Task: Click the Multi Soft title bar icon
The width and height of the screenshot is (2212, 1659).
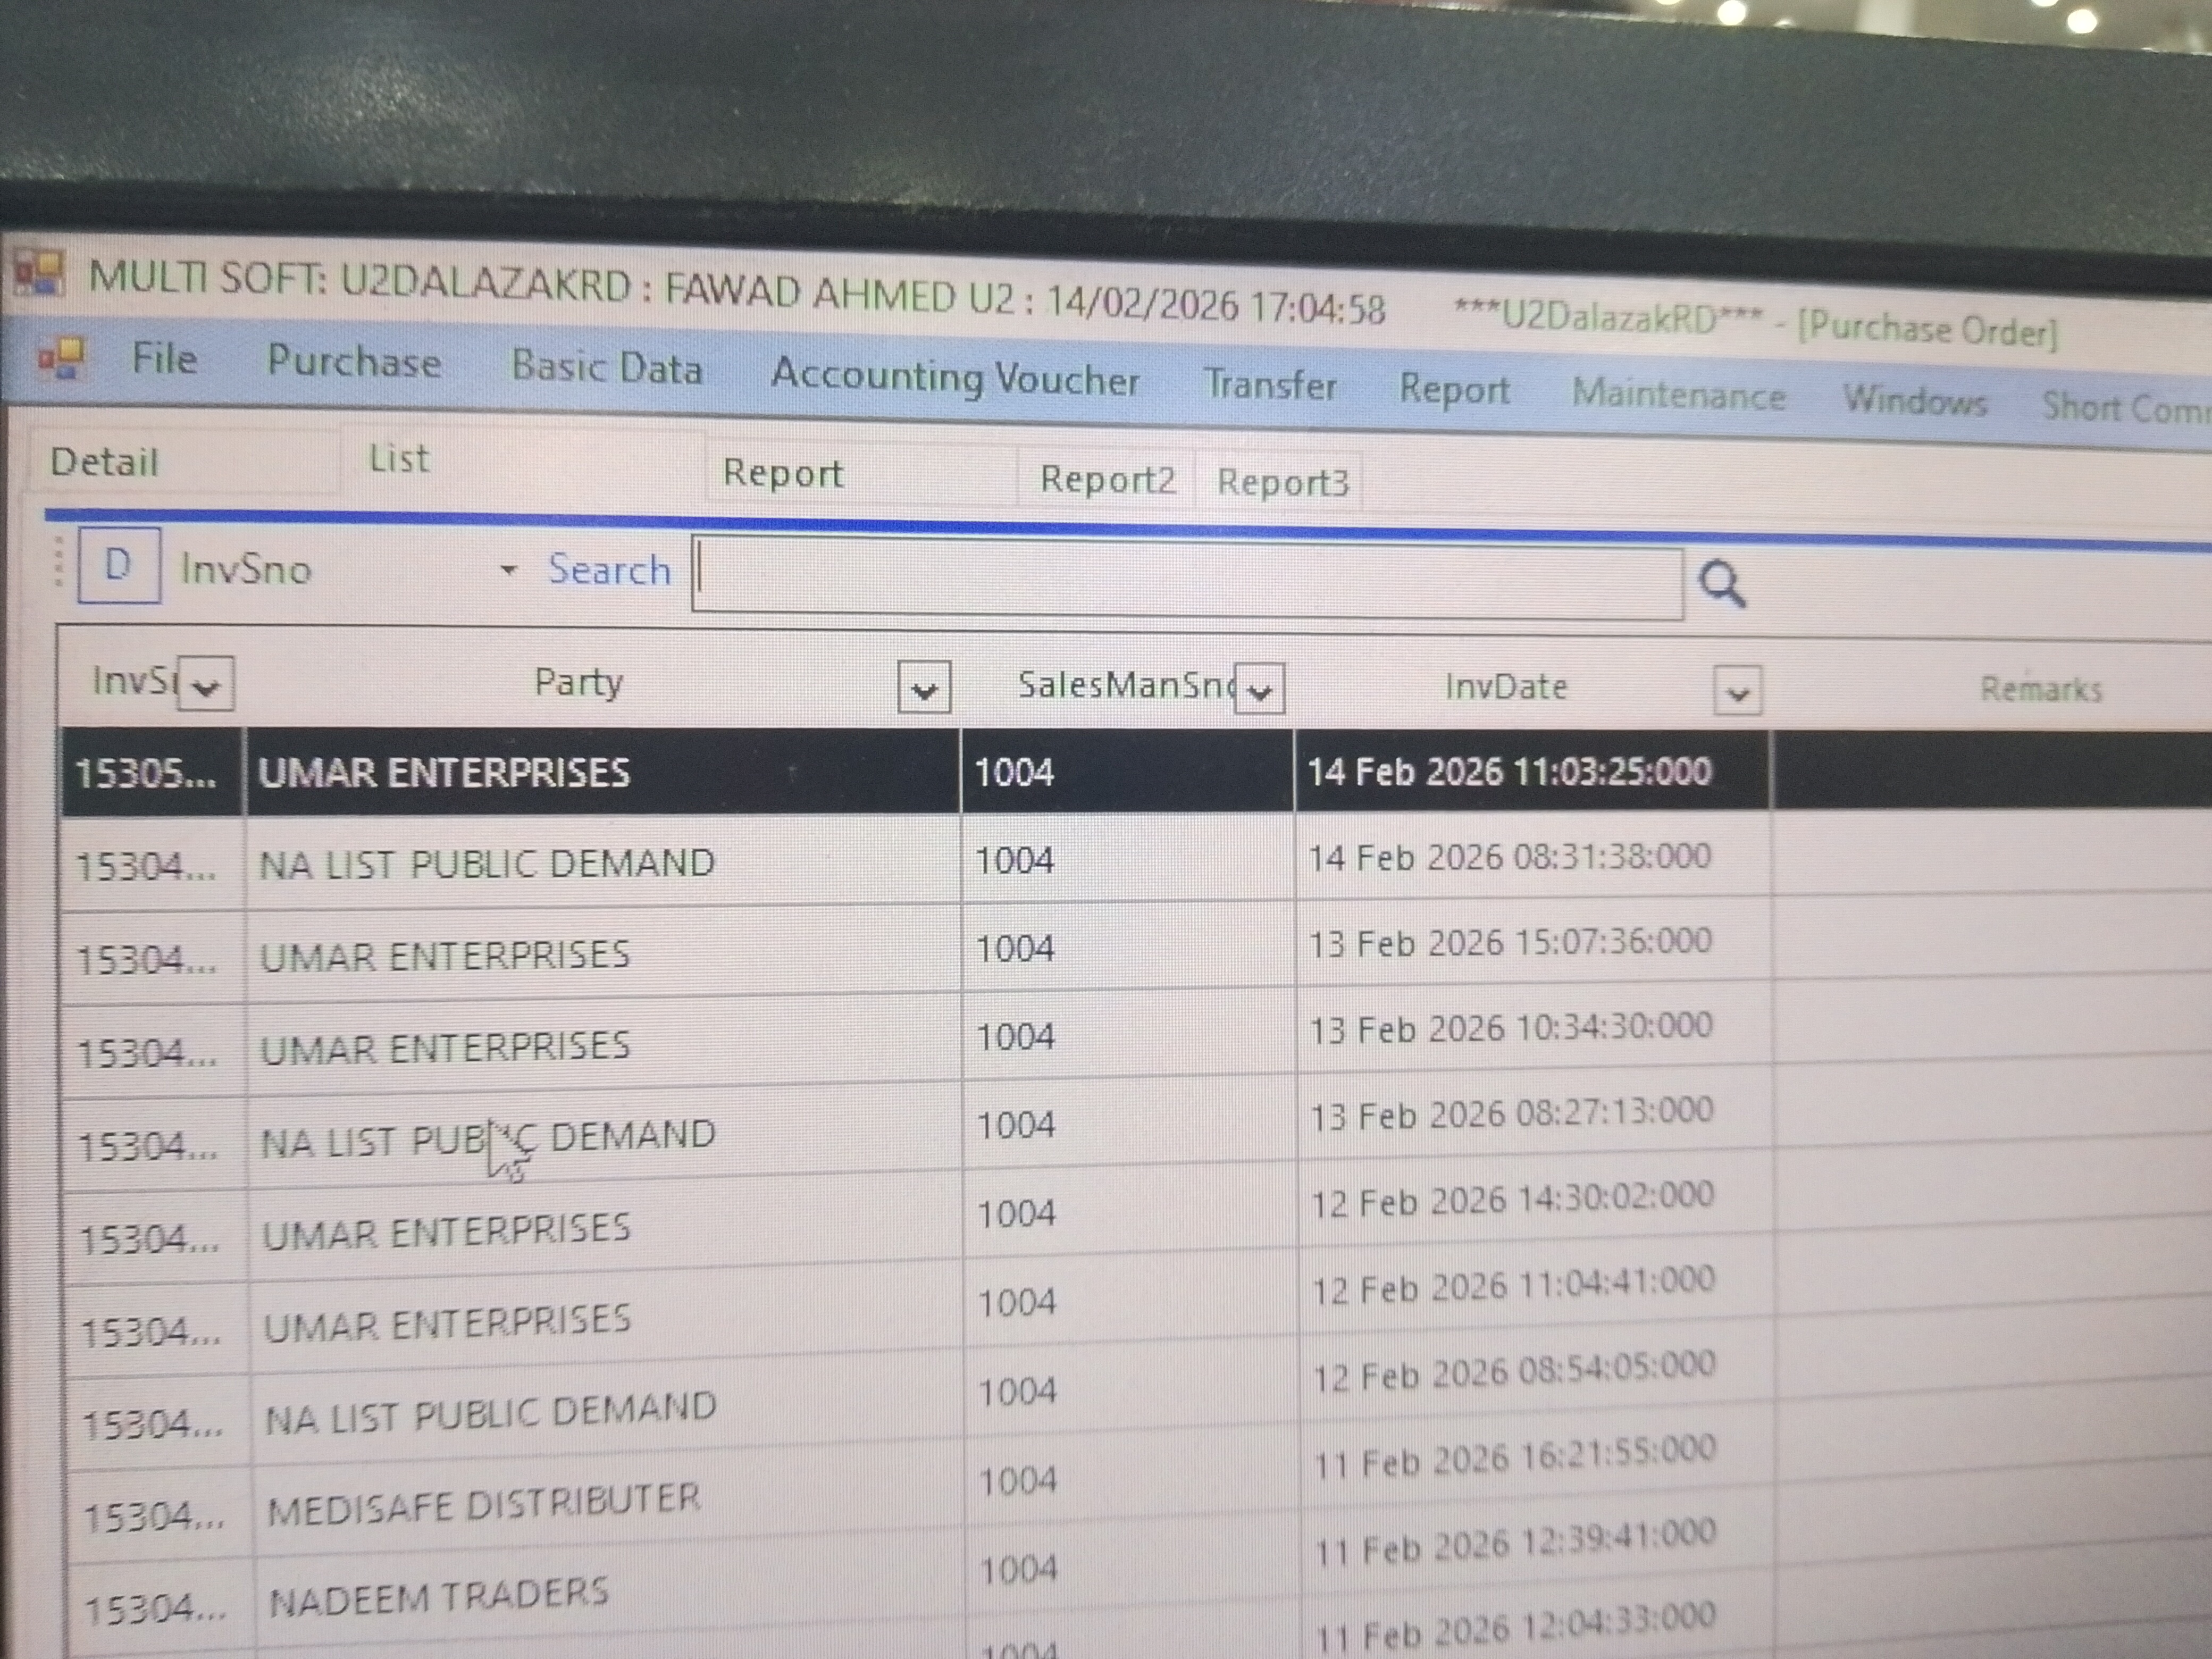Action: tap(39, 272)
